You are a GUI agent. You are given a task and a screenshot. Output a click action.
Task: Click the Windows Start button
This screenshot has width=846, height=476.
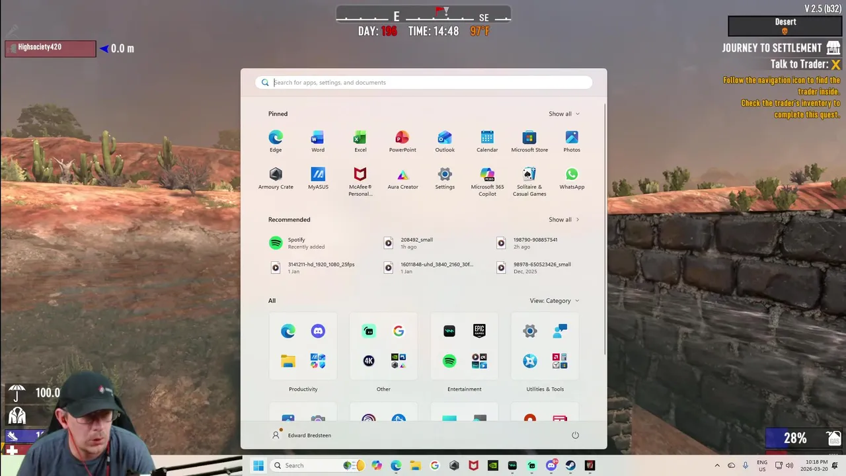(258, 465)
